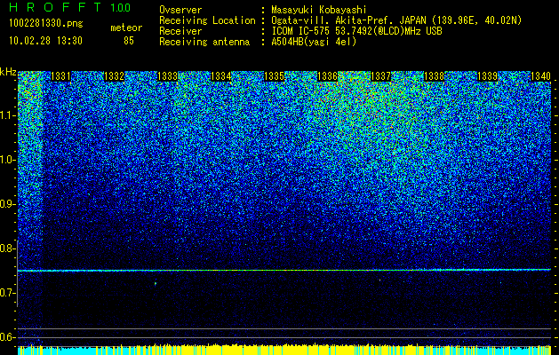The image size is (559, 355).
Task: Click the bright meteor echo dot below 1333
Action: [x=155, y=283]
